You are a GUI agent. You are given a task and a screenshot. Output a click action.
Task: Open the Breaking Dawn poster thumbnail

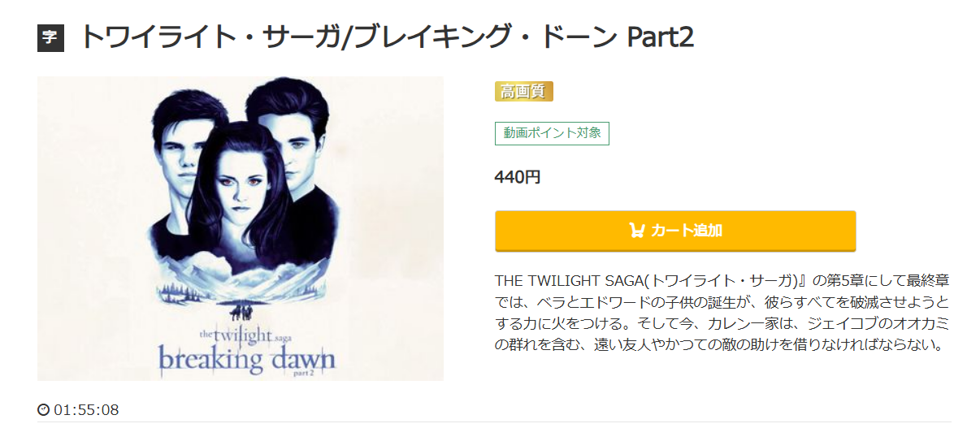241,228
